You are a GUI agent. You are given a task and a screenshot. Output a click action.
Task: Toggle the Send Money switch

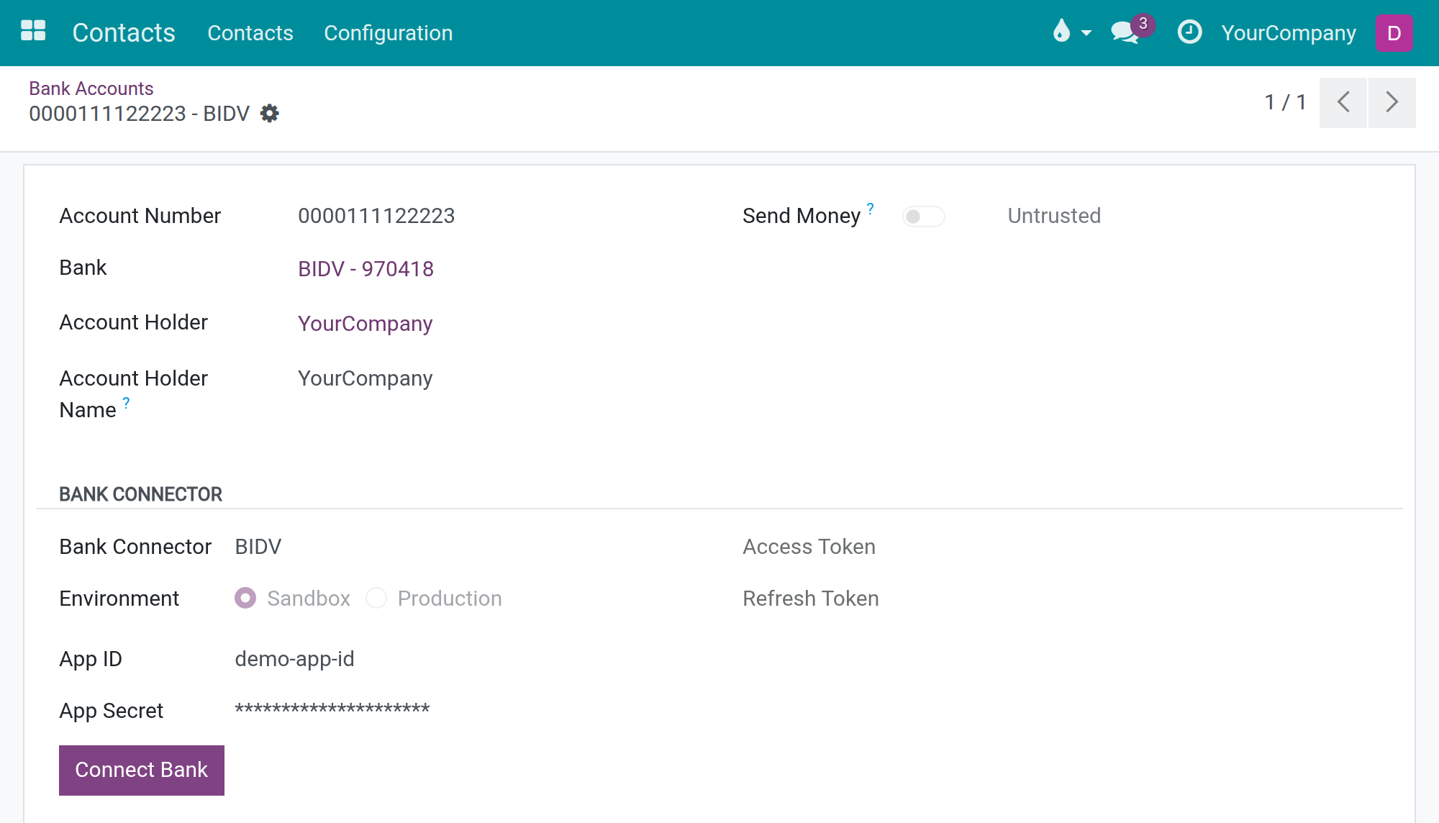(x=924, y=217)
